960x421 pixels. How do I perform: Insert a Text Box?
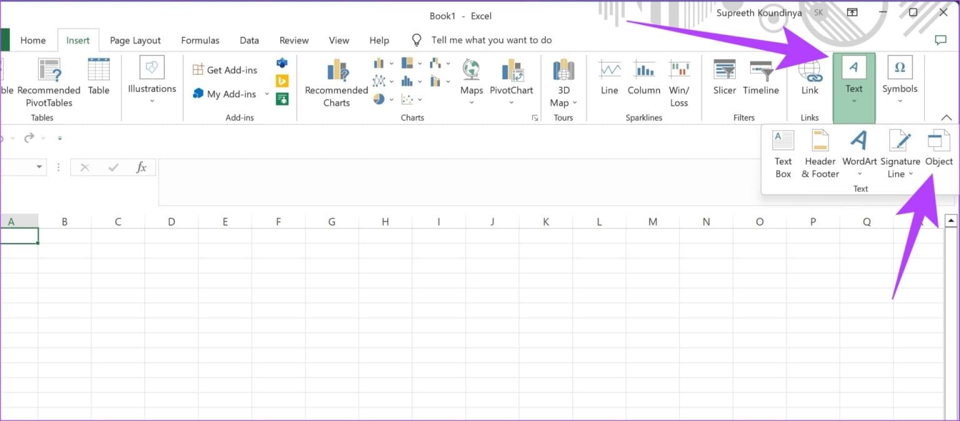[x=782, y=150]
